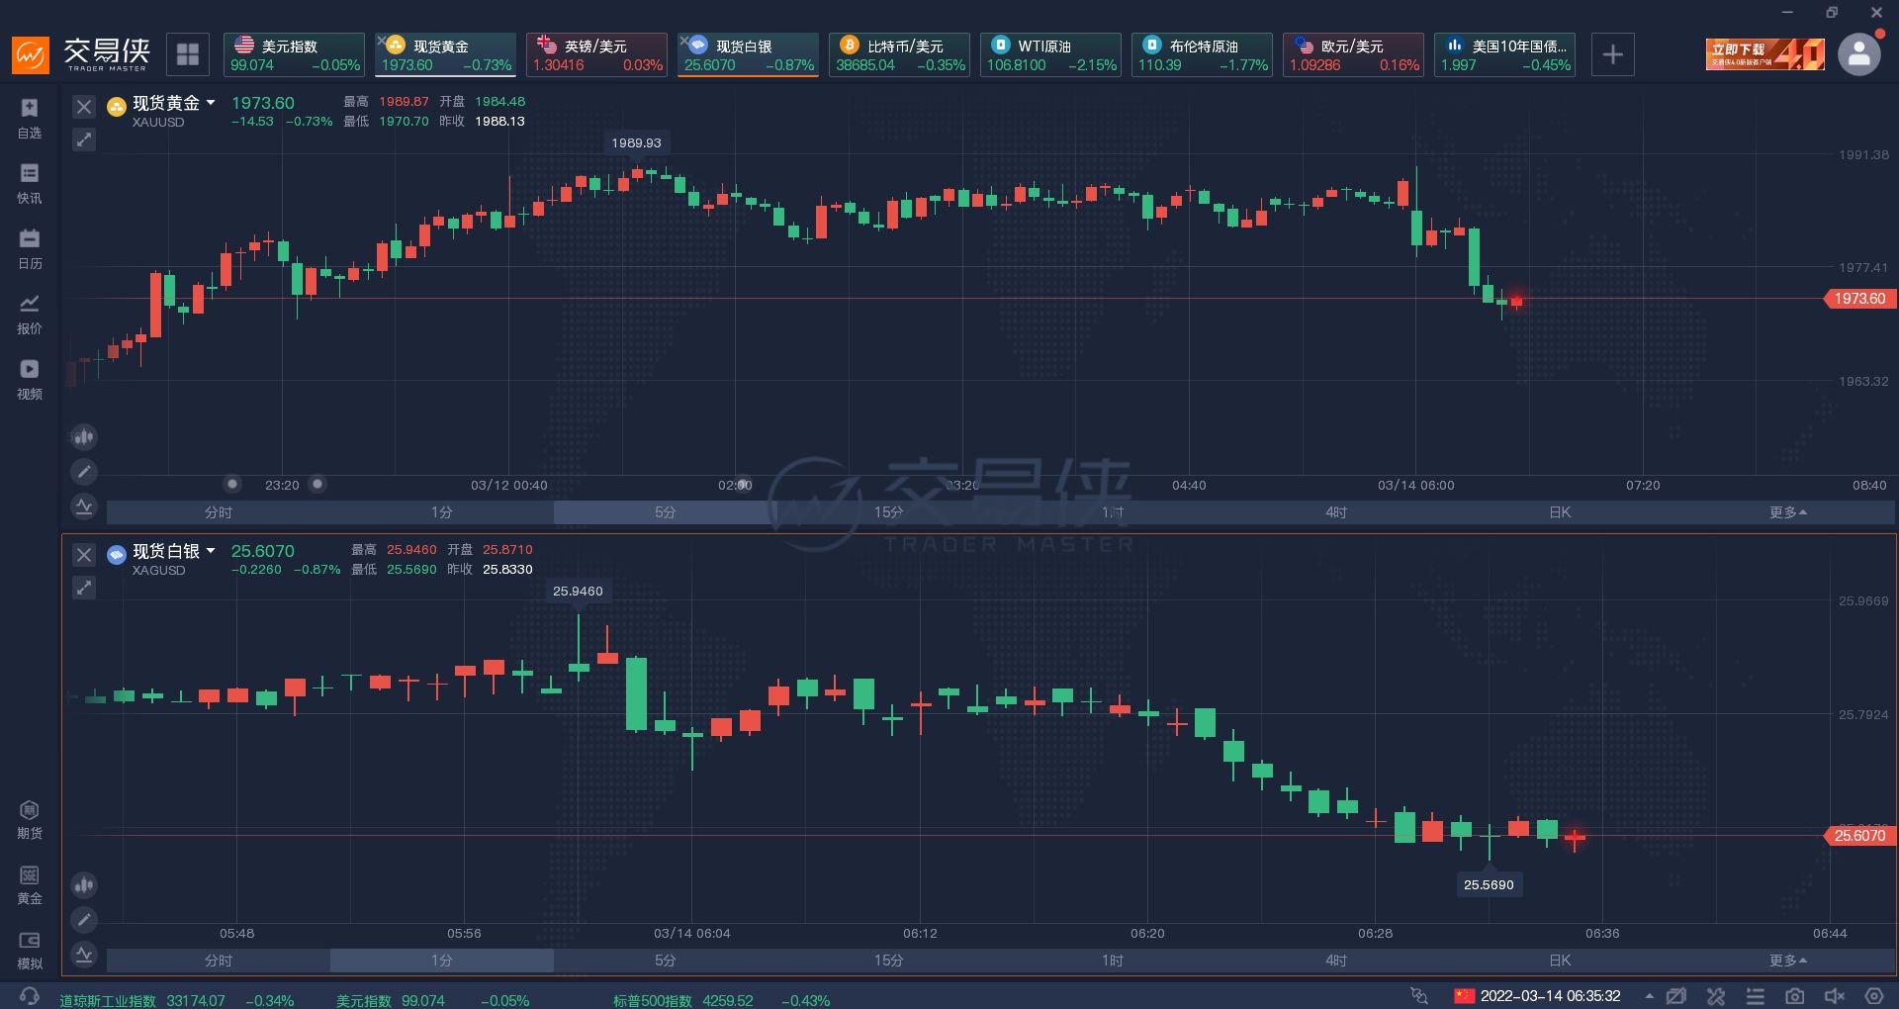Image resolution: width=1899 pixels, height=1009 pixels.
Task: Click the China flag timezone icon
Action: (x=1464, y=996)
